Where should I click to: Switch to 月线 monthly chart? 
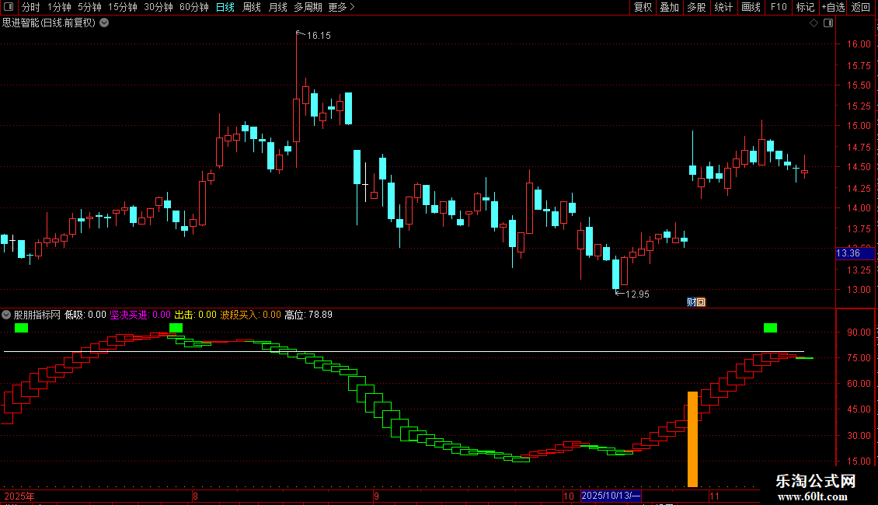pyautogui.click(x=277, y=7)
